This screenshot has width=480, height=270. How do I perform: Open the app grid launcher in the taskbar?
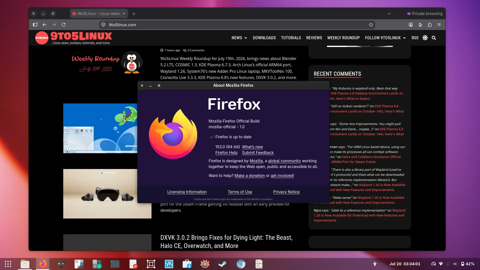[x=8, y=264]
